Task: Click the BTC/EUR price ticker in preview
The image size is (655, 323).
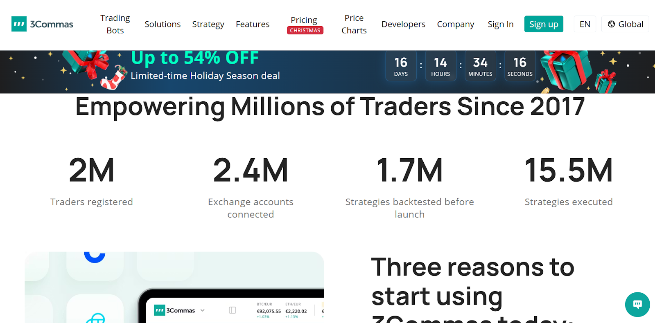Action: tap(269, 311)
